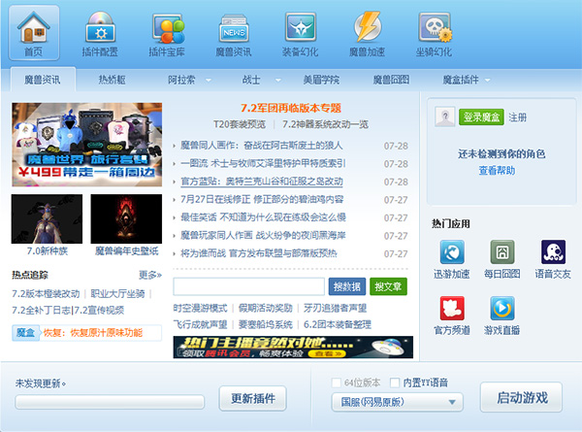This screenshot has height=432, width=582.
Task: Open news 一图流 术士与牧师艾泽里特护甲
Action: [x=263, y=163]
